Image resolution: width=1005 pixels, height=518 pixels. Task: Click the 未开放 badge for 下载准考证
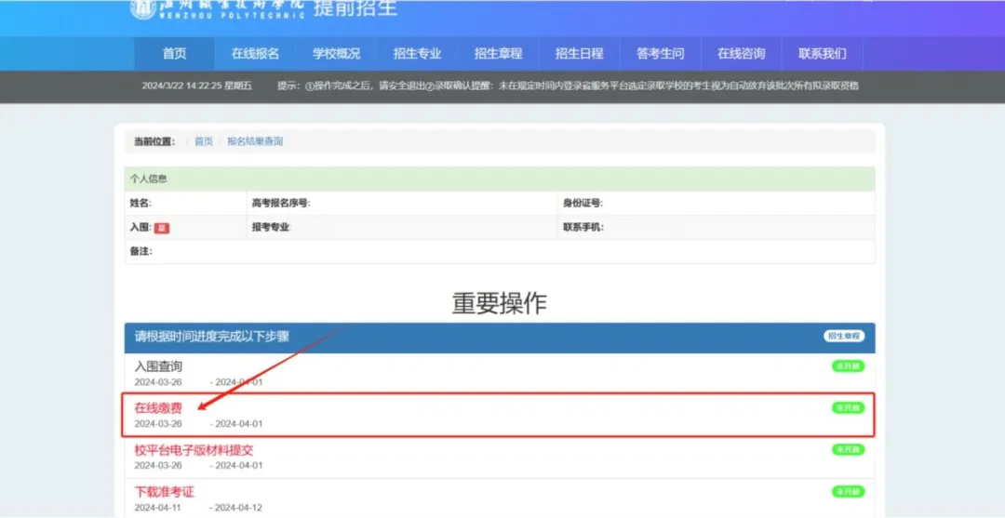pos(848,491)
